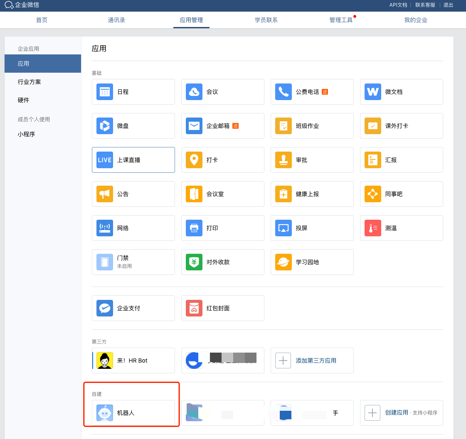Open the 门禁 door access icon
This screenshot has width=466, height=439.
click(x=105, y=262)
